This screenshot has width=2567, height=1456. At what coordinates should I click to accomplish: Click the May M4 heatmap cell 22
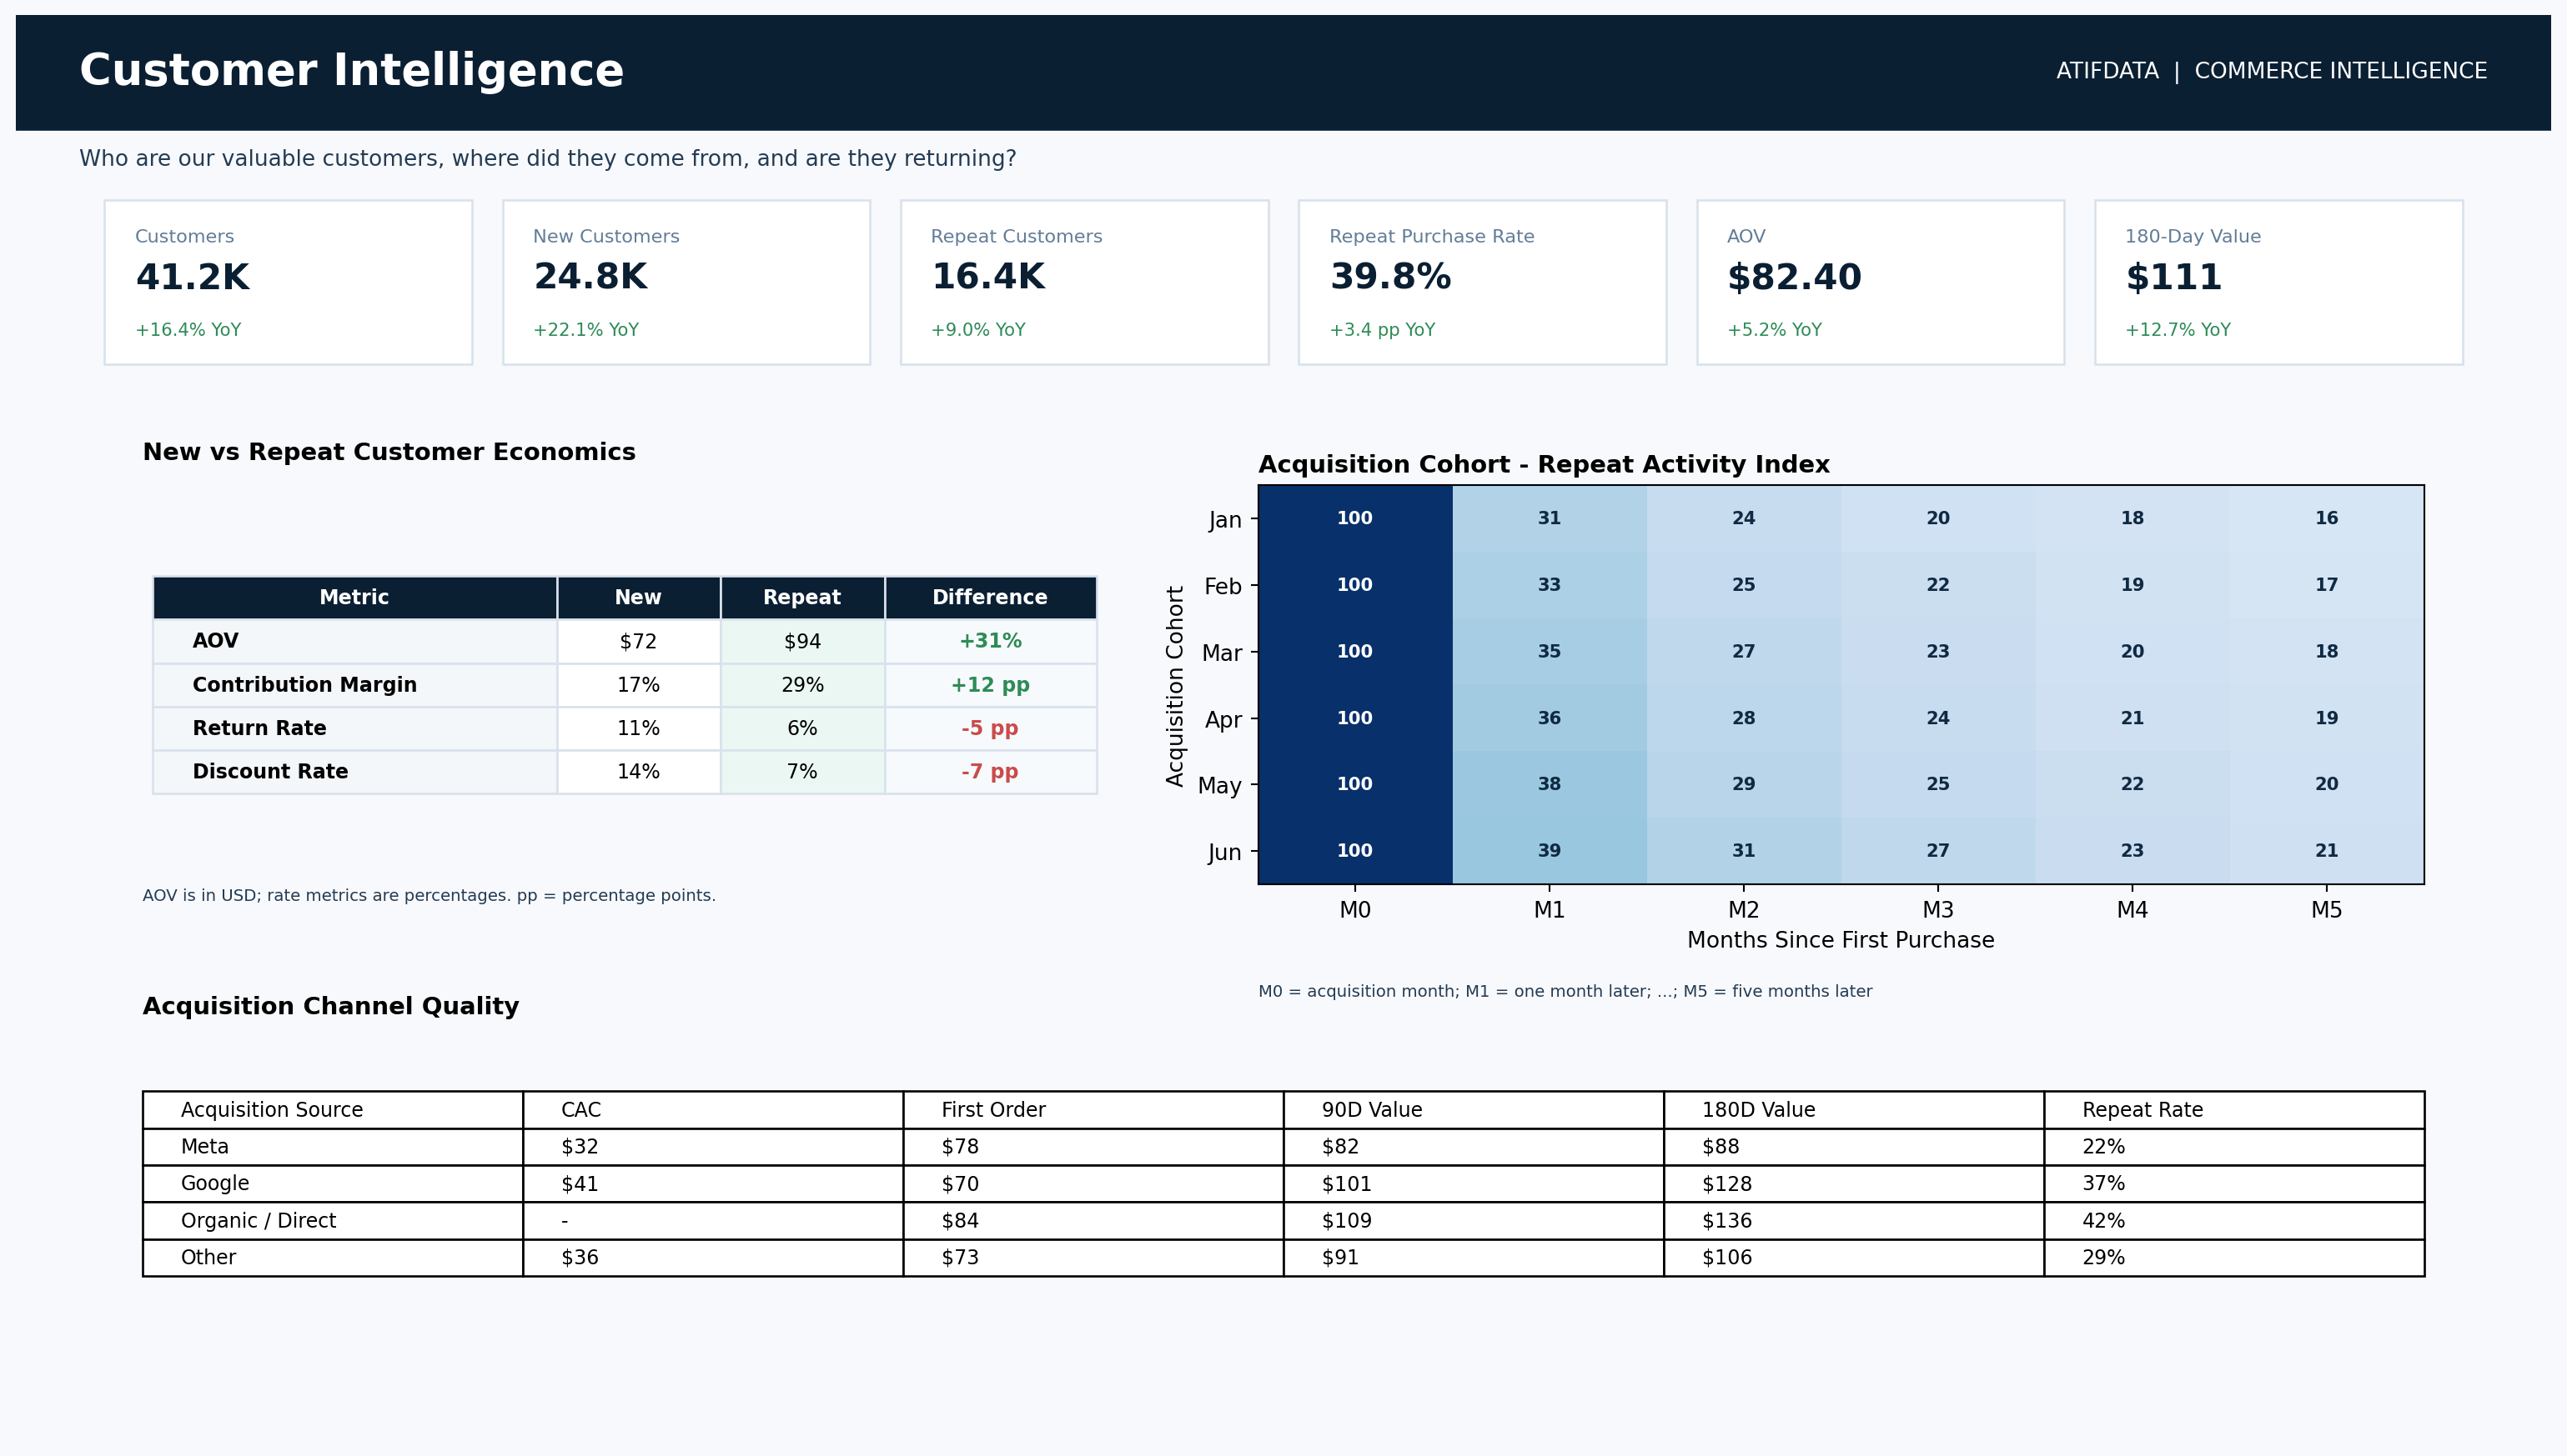[2132, 784]
